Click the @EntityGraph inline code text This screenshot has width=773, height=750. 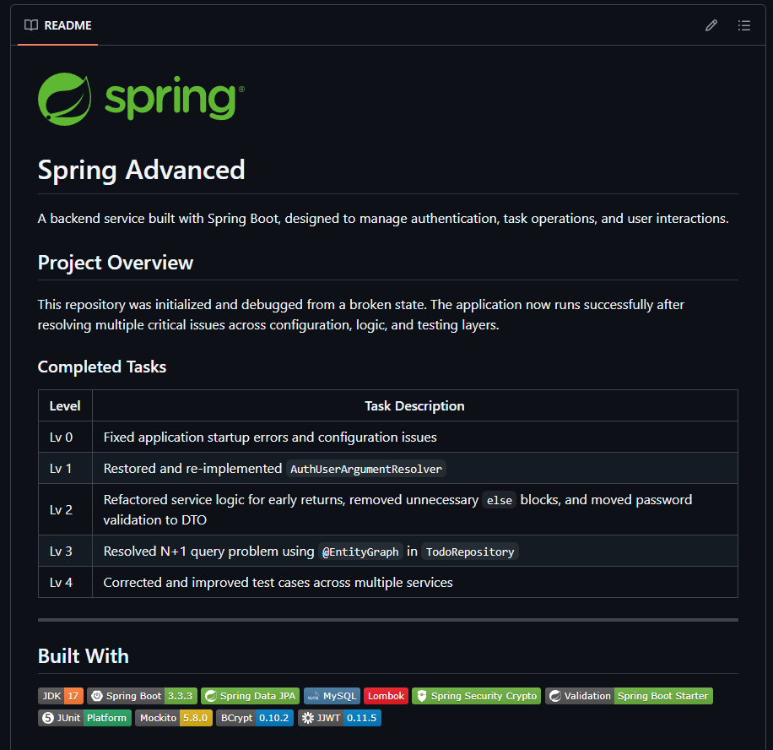pos(359,552)
